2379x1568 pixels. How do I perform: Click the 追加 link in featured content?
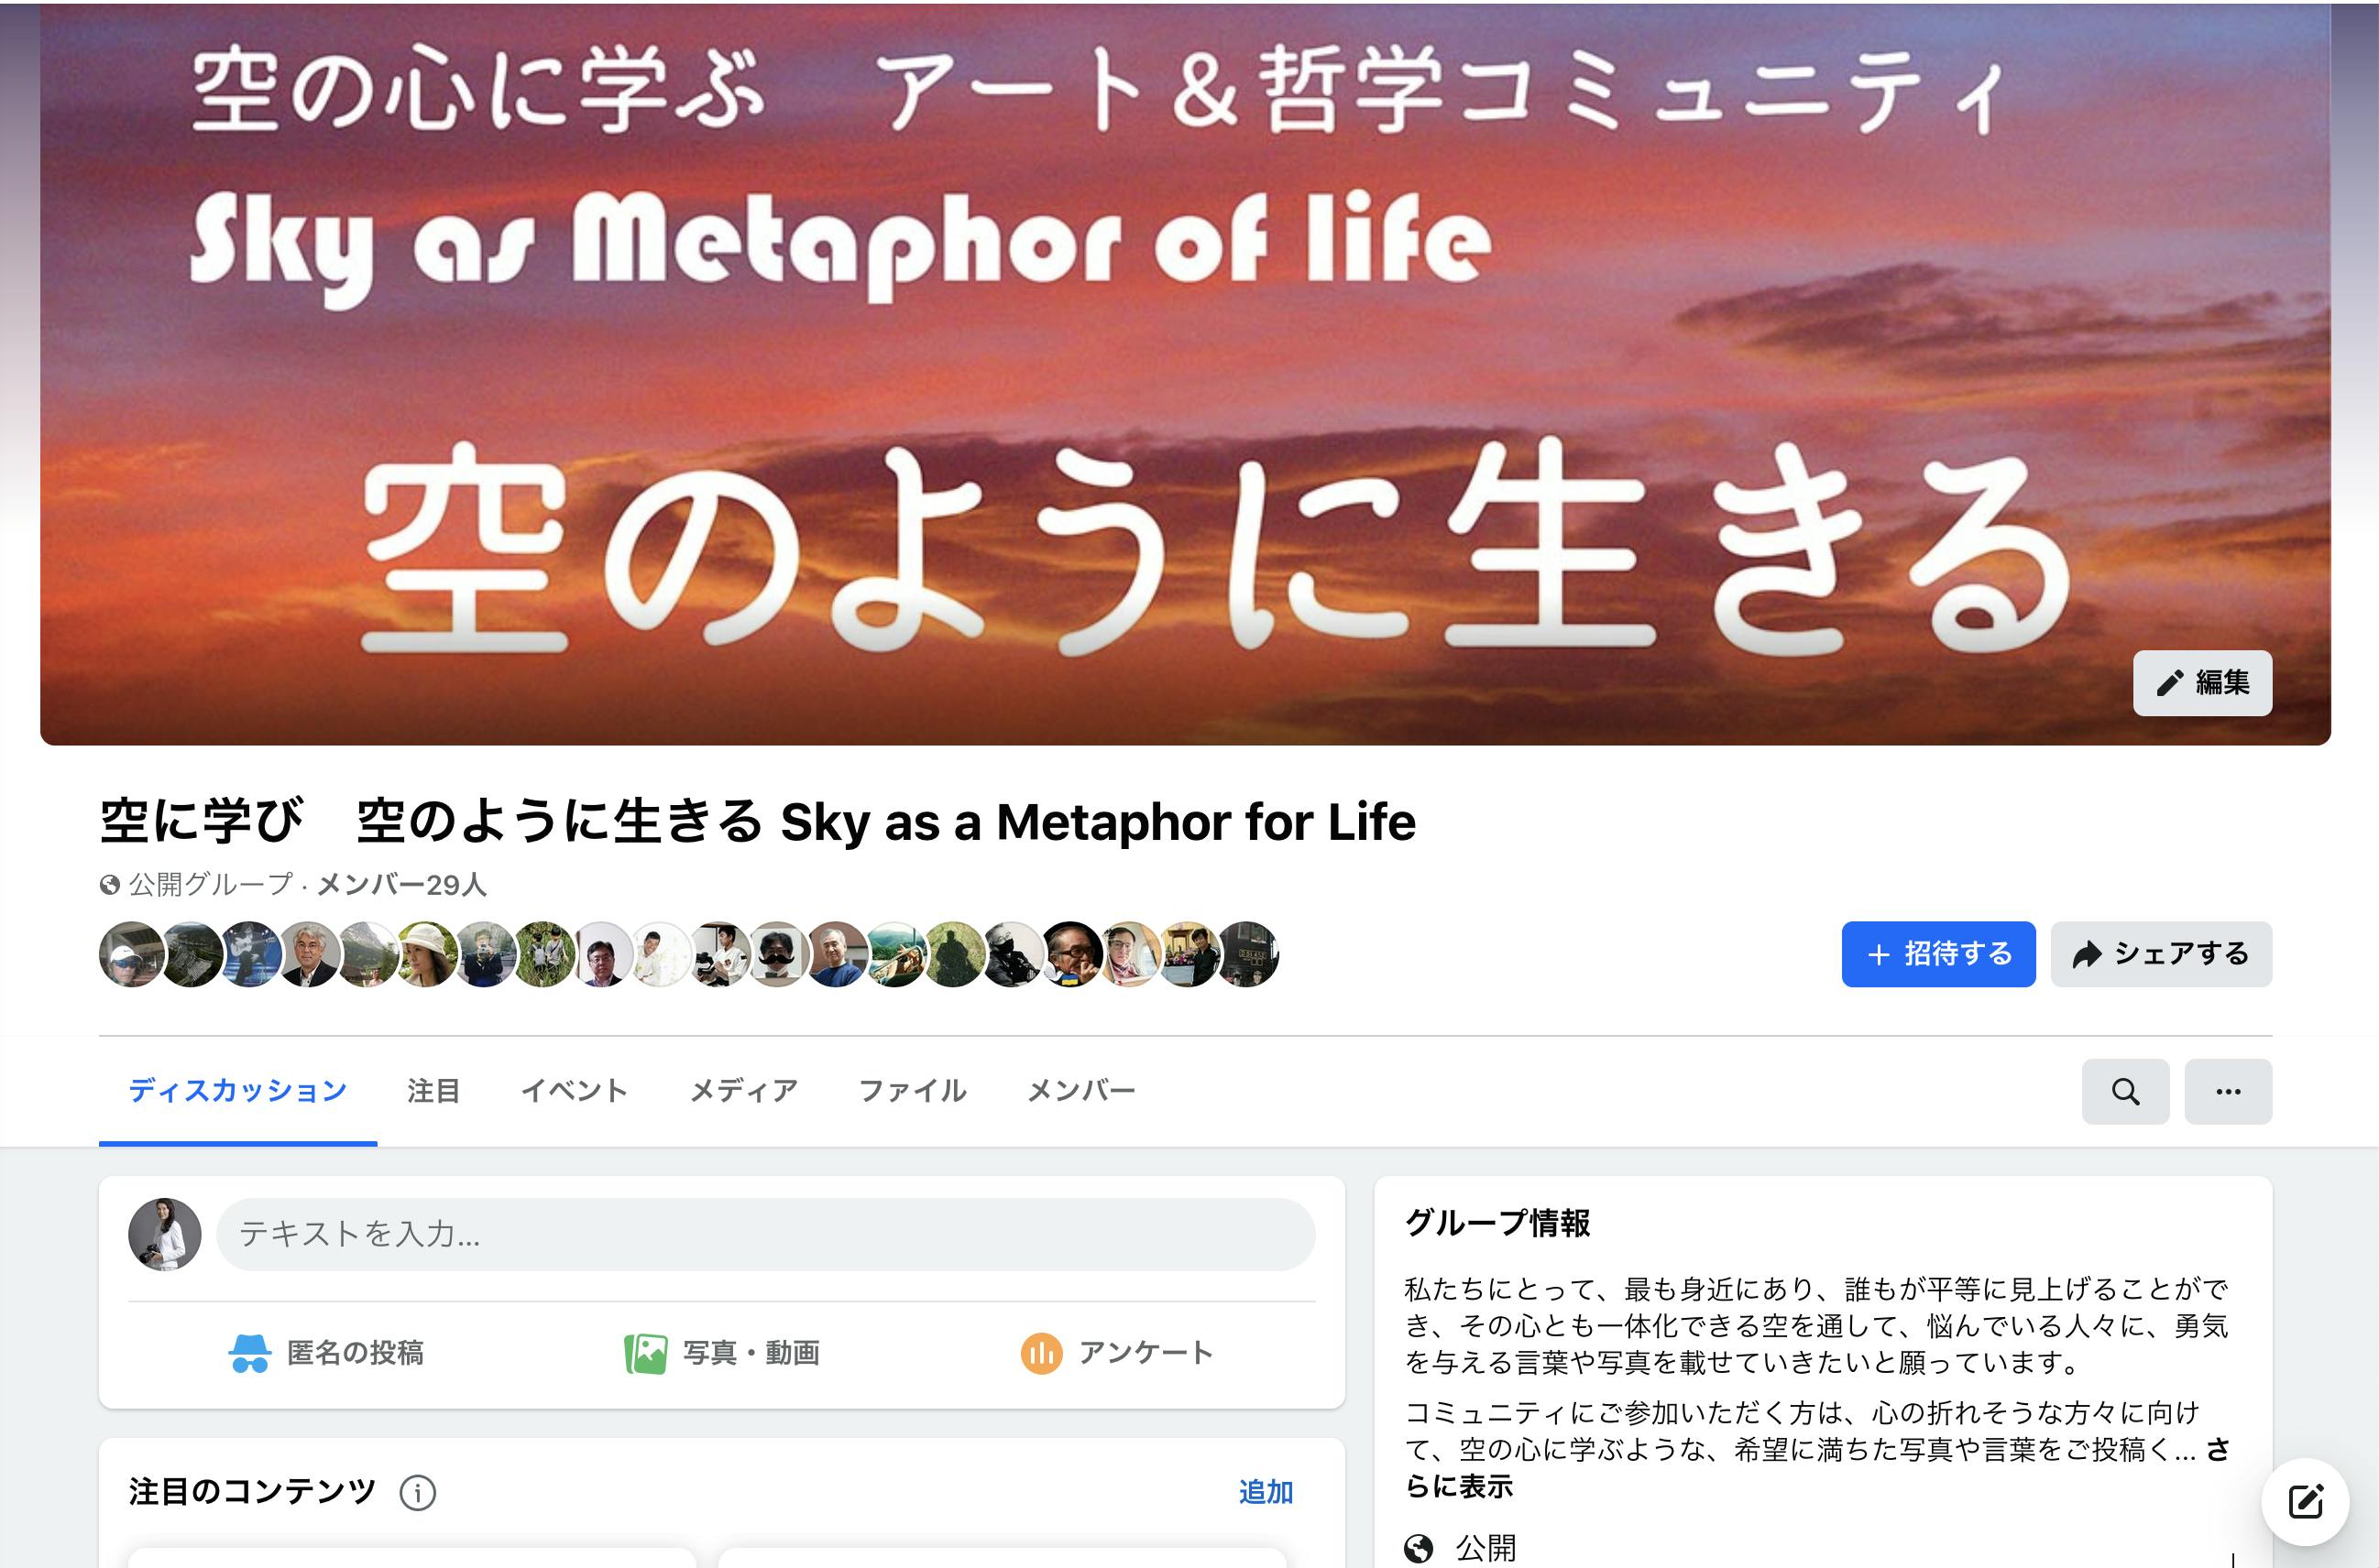(1266, 1492)
